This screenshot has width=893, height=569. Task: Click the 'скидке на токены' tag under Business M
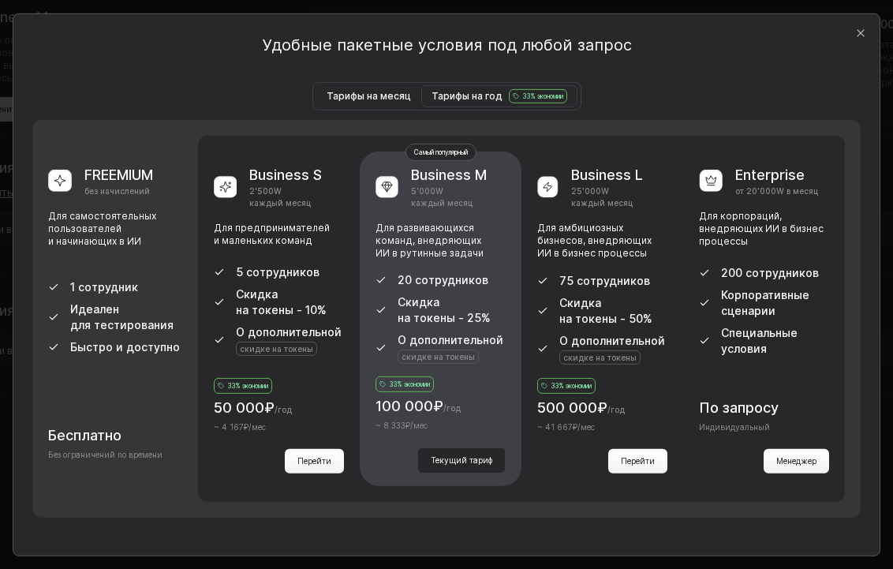438,357
